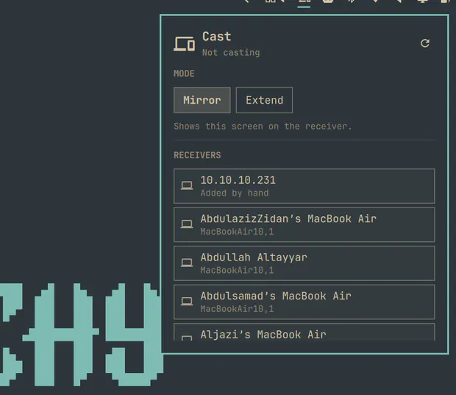Click the laptop icon beside 10.10.10.231
This screenshot has width=456, height=395.
187,185
